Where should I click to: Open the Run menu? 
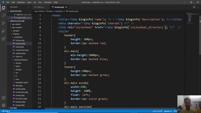(x=40, y=2)
